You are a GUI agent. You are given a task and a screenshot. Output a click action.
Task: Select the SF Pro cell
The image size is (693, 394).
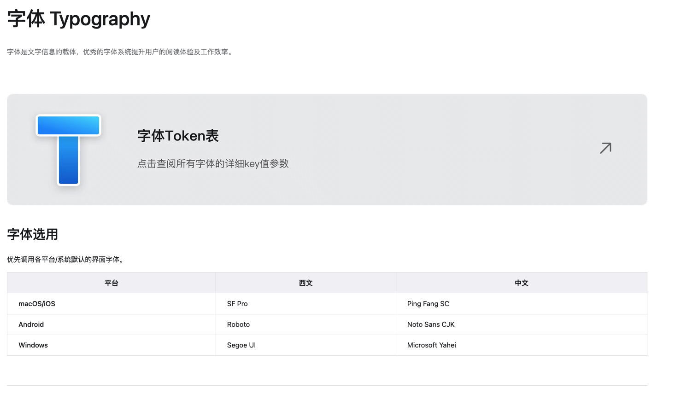(306, 304)
